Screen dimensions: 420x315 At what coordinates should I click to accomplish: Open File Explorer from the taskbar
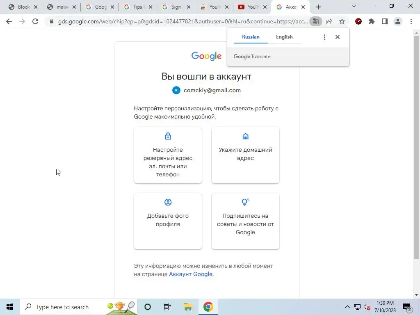(188, 307)
